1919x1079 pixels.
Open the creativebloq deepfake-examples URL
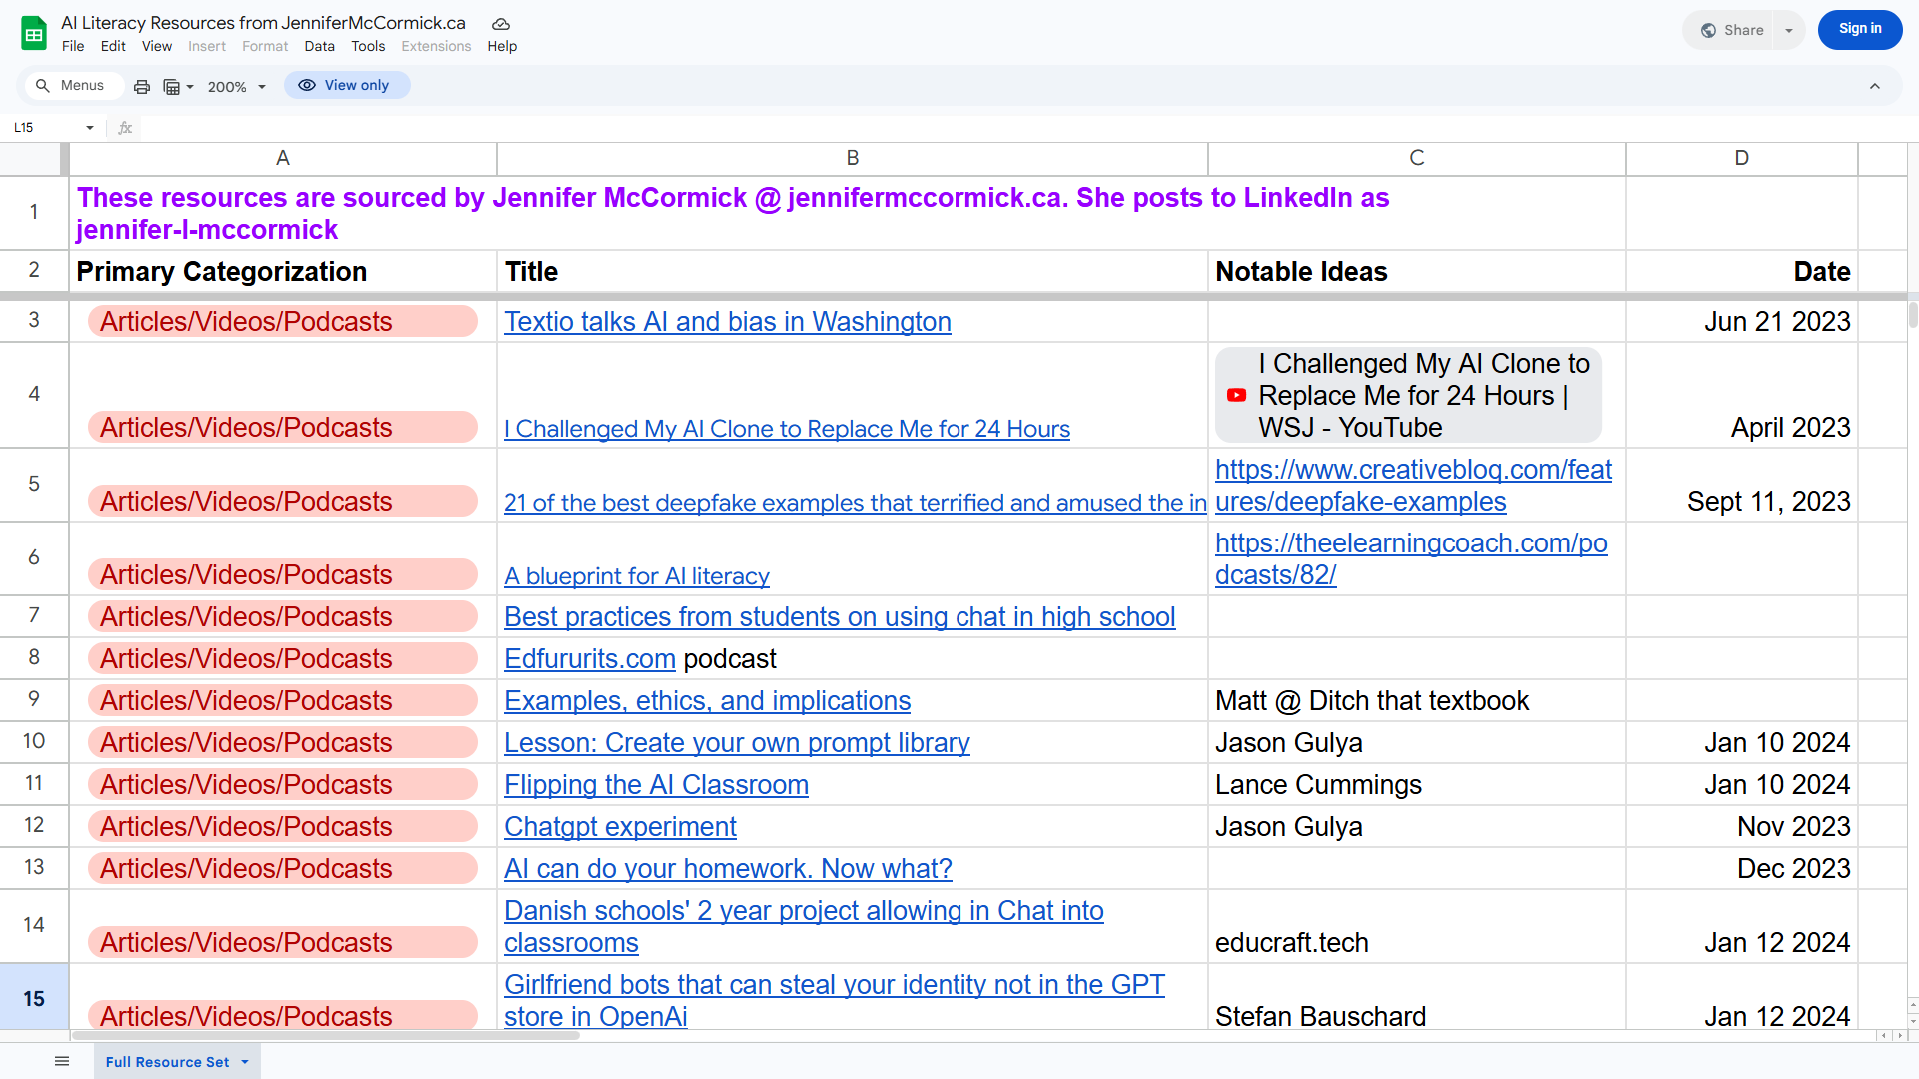pos(1413,486)
